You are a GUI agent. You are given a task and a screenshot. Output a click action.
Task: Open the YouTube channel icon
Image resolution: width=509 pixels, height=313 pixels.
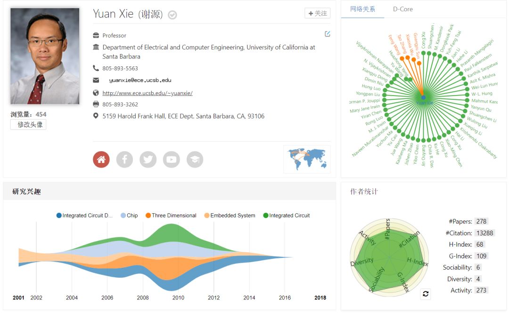click(x=172, y=160)
